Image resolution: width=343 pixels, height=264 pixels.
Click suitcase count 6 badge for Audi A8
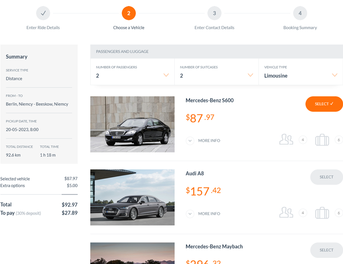point(339,213)
